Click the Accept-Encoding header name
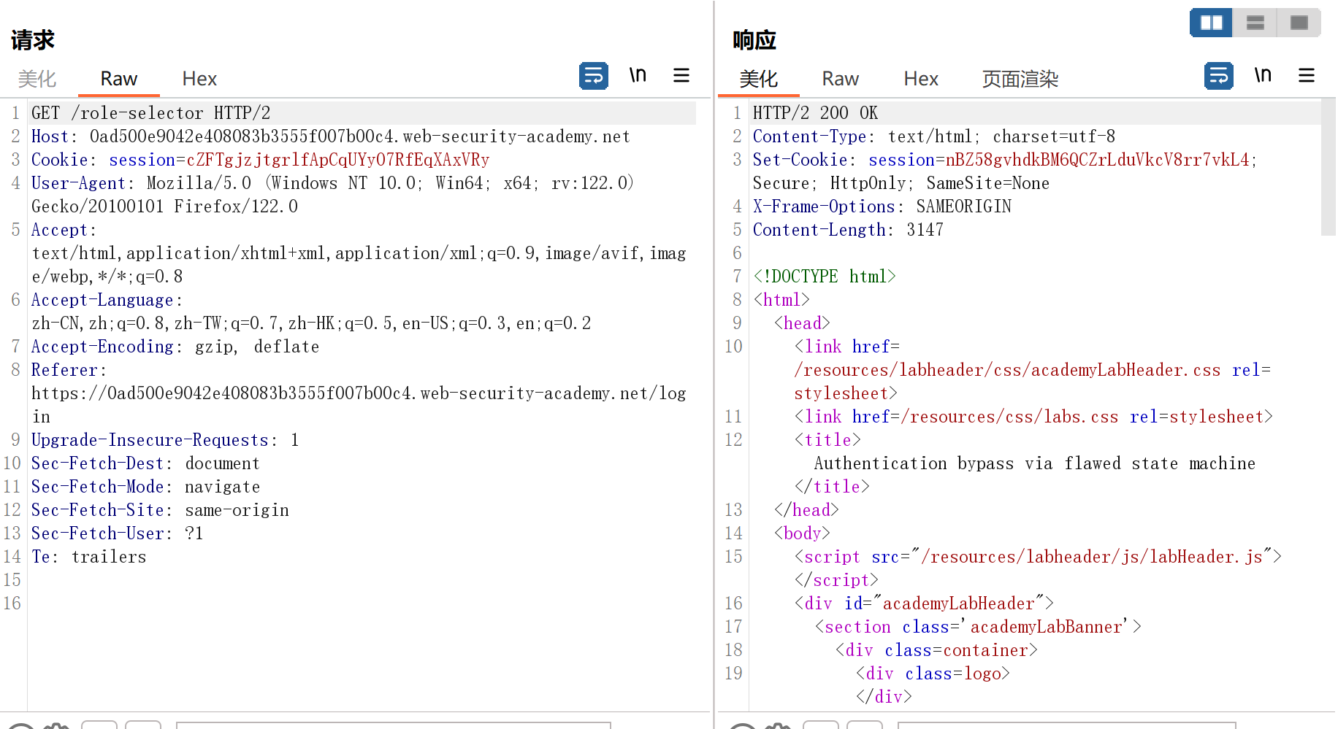 pos(102,347)
